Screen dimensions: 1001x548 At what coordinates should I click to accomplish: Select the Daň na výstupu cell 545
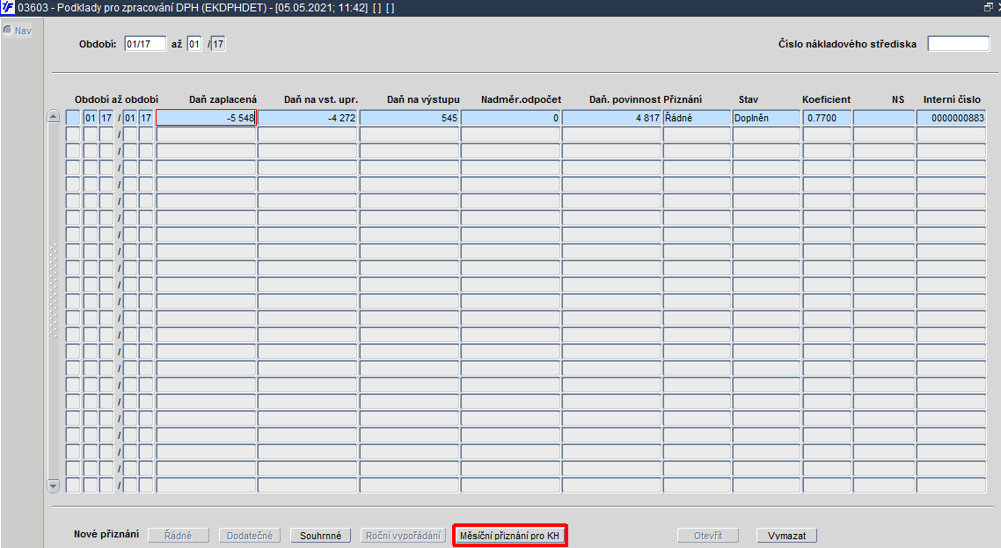409,118
